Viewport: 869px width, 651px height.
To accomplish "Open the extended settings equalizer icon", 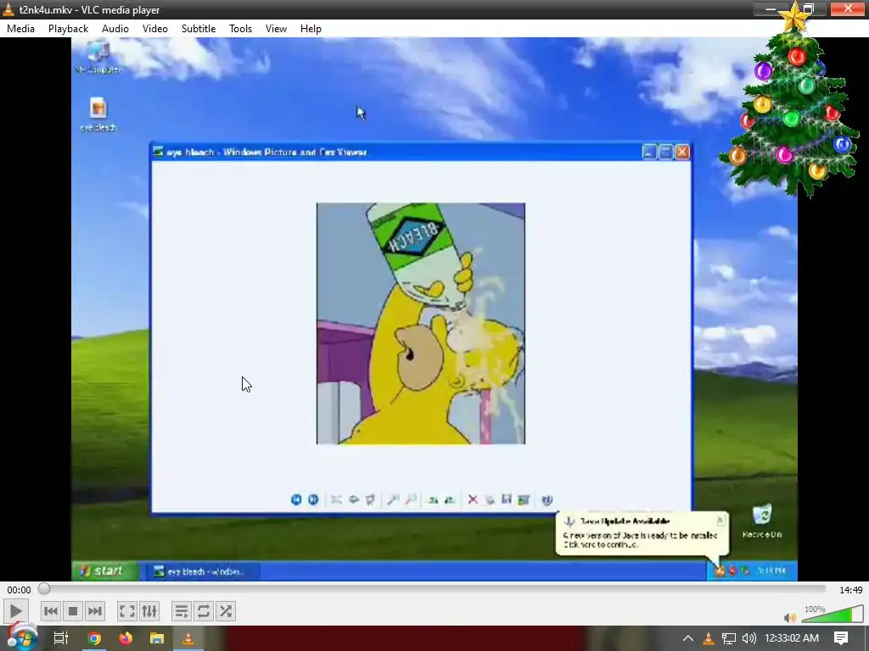I will [x=149, y=612].
